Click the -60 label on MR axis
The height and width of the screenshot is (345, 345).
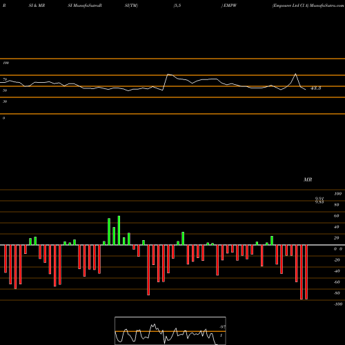[x=337, y=282]
